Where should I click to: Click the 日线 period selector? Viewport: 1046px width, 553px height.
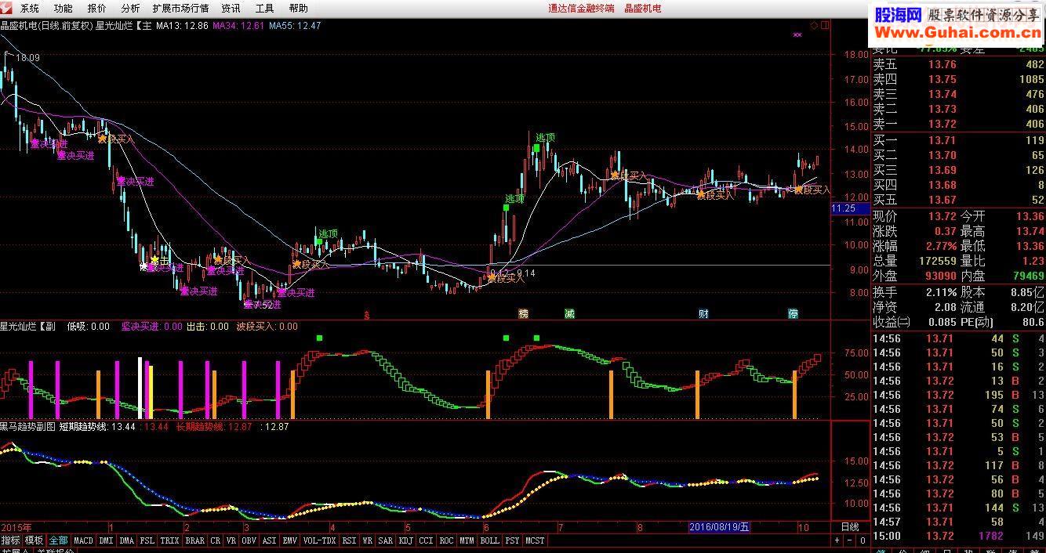point(850,528)
